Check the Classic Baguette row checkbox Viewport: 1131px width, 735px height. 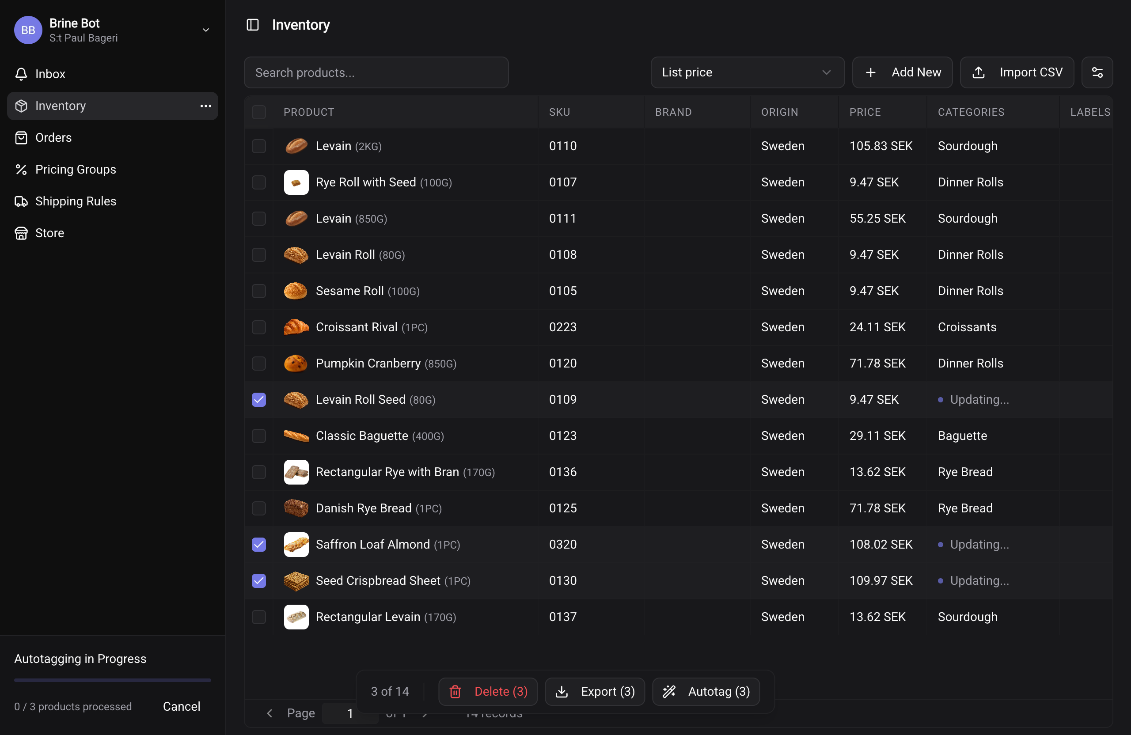pyautogui.click(x=258, y=436)
